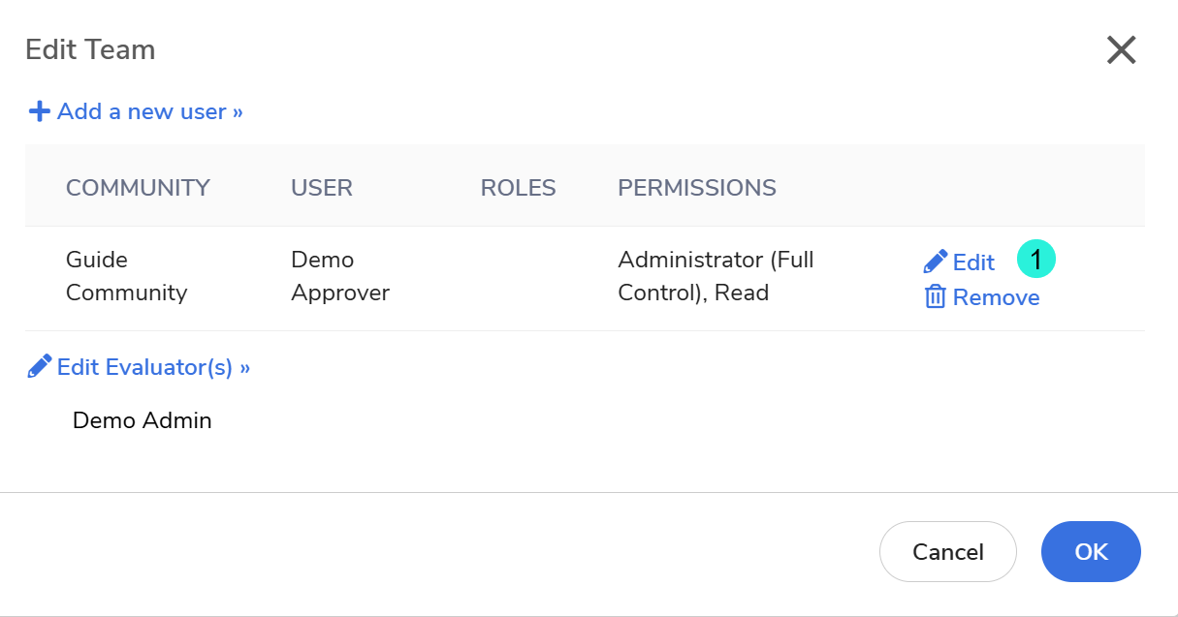Screen dimensions: 1178x617
Task: Click the ROLES column header
Action: 519,188
